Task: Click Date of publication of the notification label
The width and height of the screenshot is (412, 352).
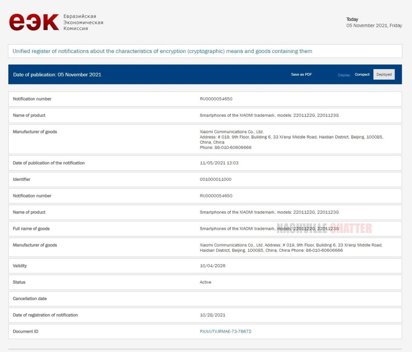Action: pyautogui.click(x=49, y=163)
